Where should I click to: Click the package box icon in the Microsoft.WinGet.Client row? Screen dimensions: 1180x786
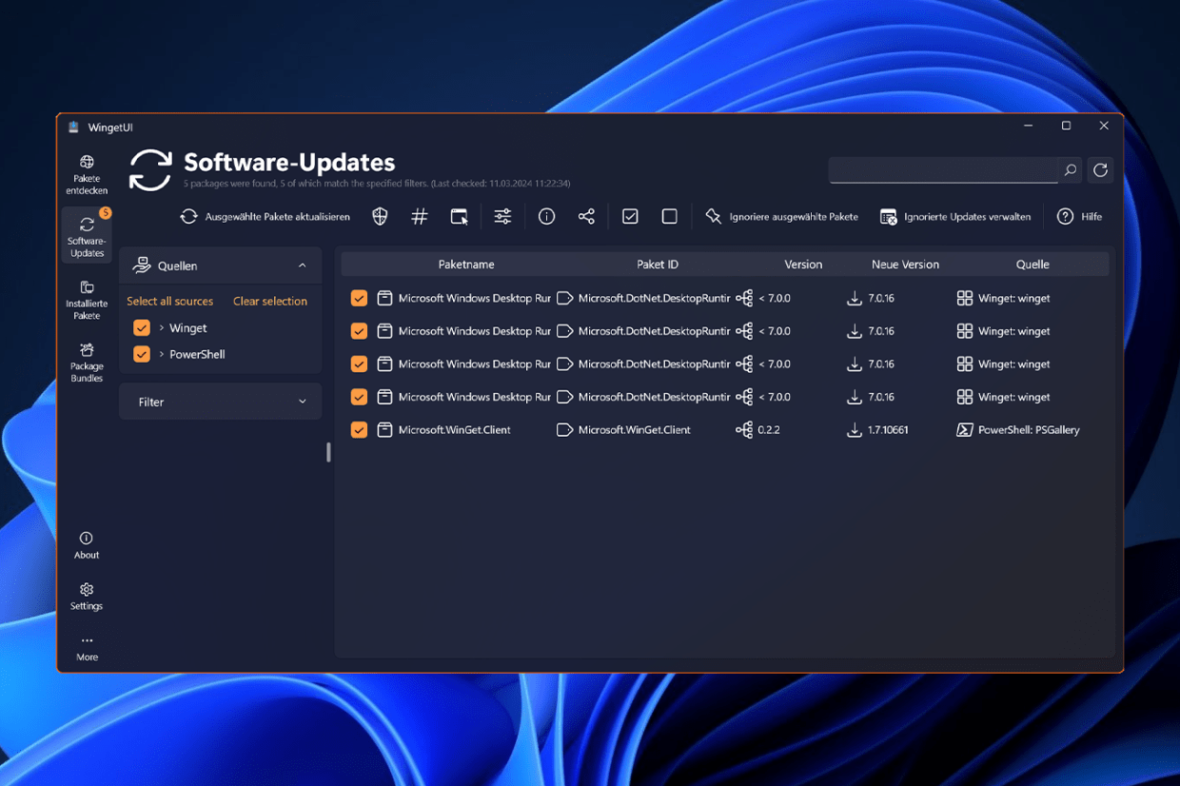tap(384, 430)
